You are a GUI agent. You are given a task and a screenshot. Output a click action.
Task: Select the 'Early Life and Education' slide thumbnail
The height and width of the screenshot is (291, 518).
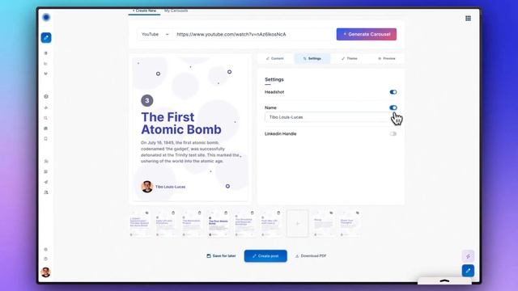tap(166, 223)
